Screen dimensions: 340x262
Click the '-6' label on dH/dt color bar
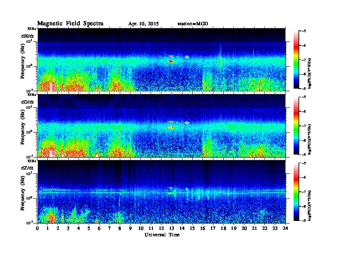pyautogui.click(x=304, y=45)
